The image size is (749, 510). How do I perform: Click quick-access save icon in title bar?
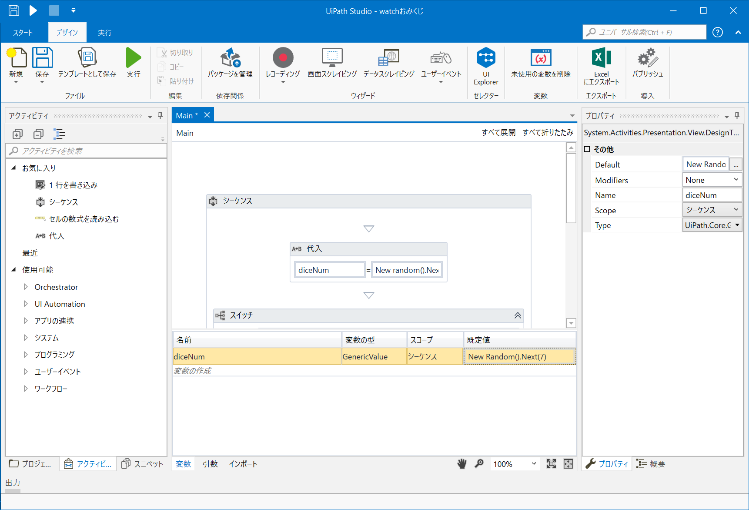pyautogui.click(x=14, y=10)
